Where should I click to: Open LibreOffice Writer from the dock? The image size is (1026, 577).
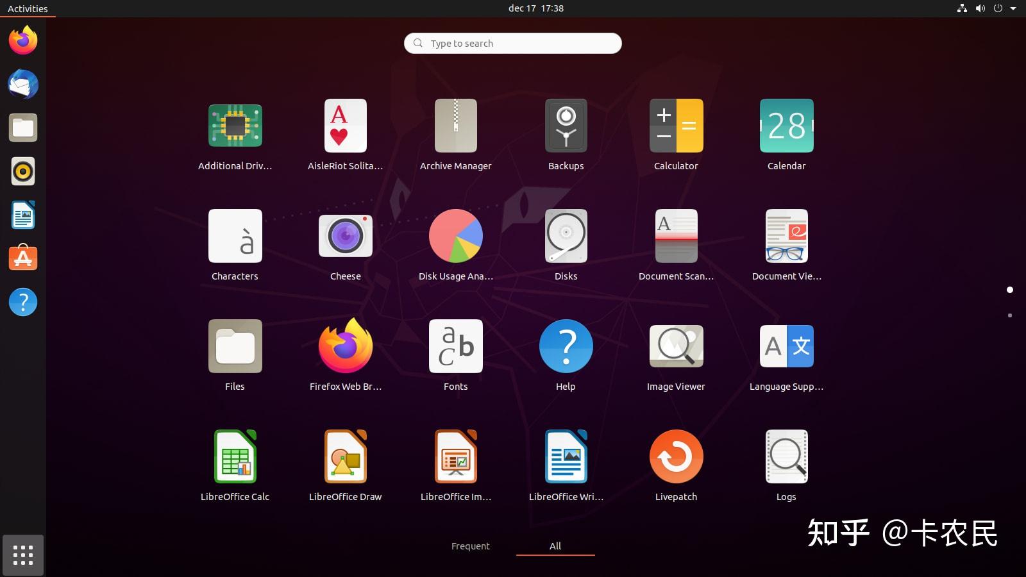(x=23, y=215)
